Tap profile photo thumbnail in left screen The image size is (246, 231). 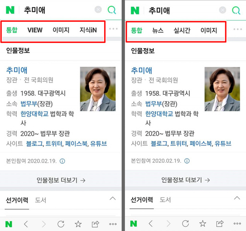tap(98, 89)
